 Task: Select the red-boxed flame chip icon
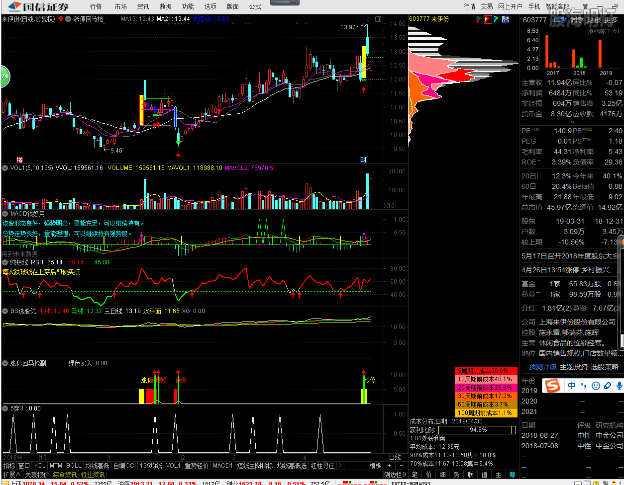(488, 19)
